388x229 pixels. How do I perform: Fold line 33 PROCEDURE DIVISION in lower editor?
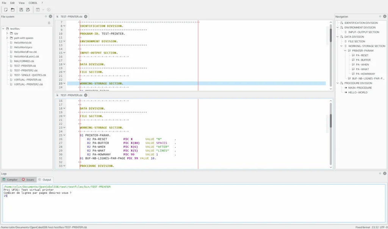coord(64,166)
